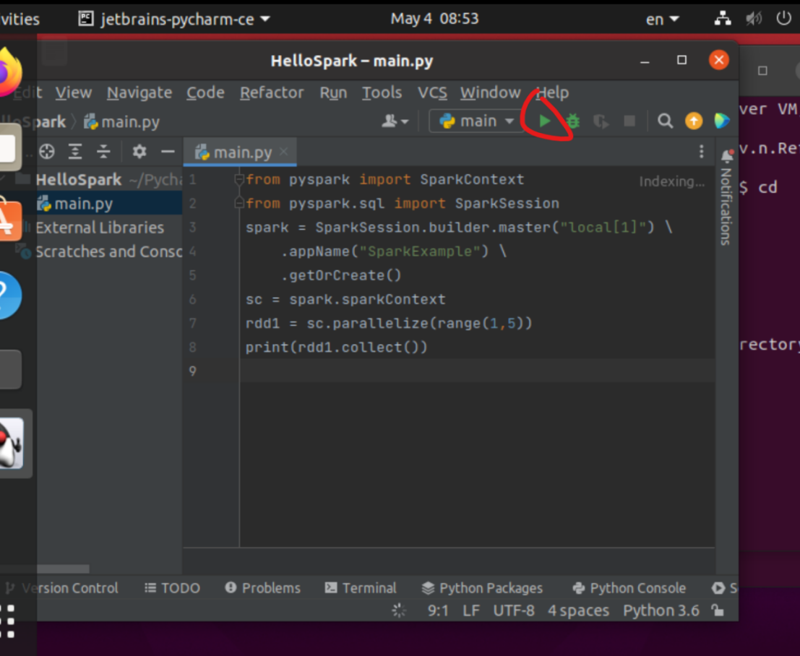This screenshot has height=656, width=800.
Task: Open Python Packages tool window
Action: pos(482,588)
